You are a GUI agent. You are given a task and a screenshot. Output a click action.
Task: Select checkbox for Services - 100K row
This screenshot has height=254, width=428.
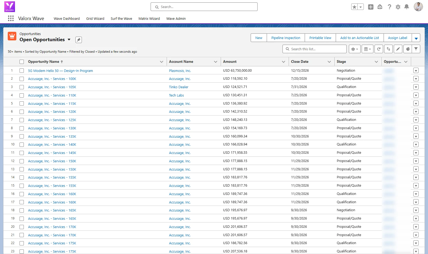tap(22, 79)
